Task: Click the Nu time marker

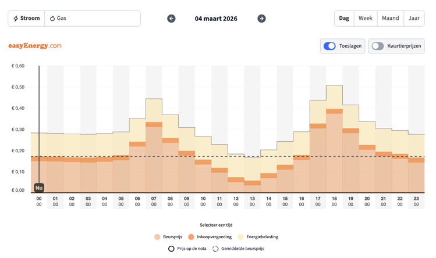Action: 39,188
